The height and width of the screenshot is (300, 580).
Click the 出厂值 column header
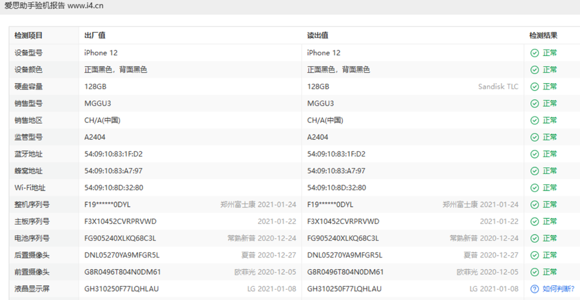pyautogui.click(x=95, y=36)
